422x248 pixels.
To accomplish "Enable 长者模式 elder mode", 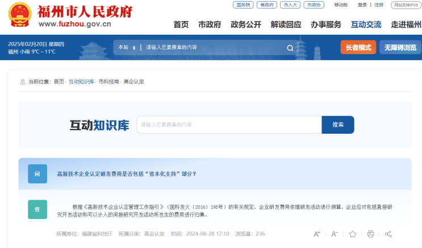I will tap(358, 47).
